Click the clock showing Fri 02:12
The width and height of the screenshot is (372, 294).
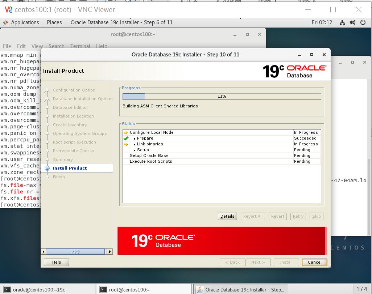(x=322, y=22)
